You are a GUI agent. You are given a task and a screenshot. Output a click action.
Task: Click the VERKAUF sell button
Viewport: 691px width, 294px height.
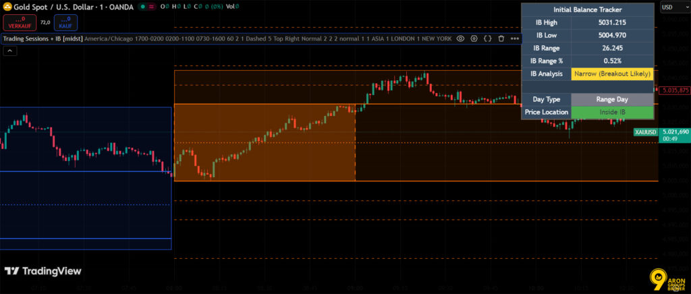click(x=20, y=23)
